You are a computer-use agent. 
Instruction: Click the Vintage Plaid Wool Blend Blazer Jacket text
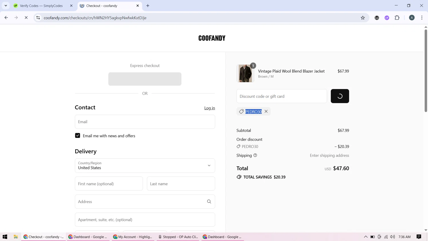[x=291, y=71]
